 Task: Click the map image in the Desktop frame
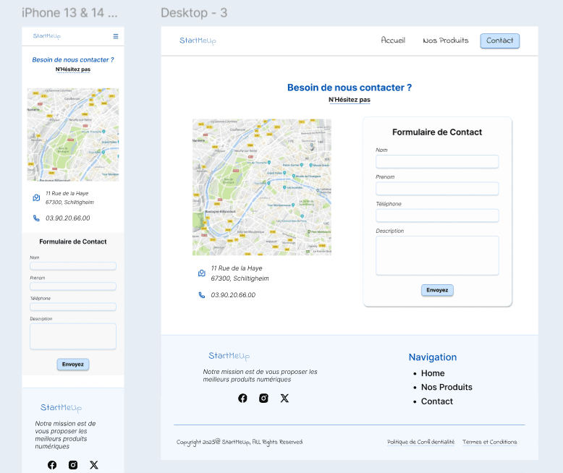(262, 187)
